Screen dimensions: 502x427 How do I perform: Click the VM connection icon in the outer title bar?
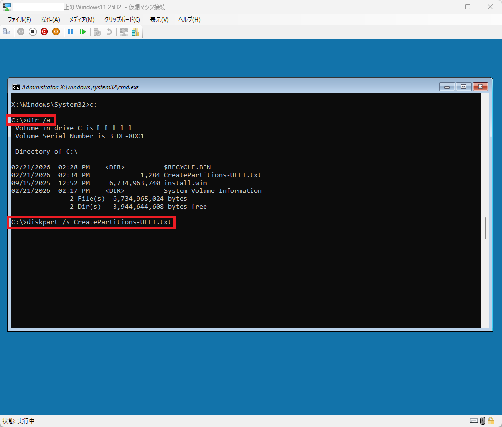point(7,7)
